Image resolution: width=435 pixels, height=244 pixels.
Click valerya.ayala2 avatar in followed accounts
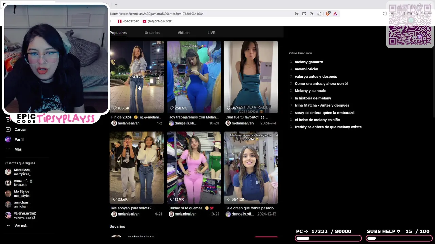pyautogui.click(x=8, y=215)
